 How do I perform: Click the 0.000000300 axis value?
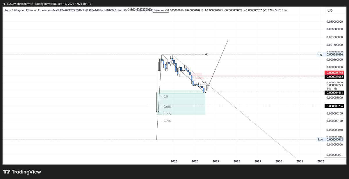[335, 113]
